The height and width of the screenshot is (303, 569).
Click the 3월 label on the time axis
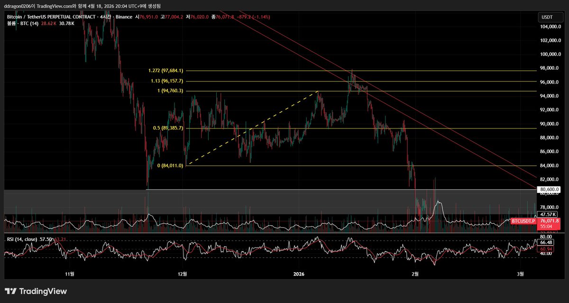point(520,274)
